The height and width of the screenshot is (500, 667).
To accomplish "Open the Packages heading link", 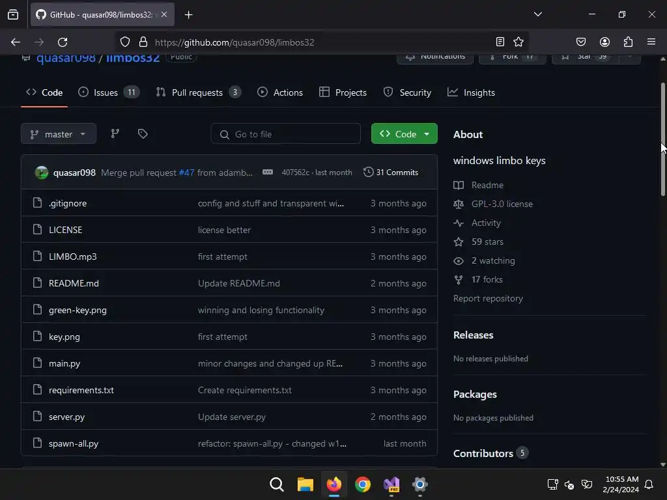I will click(x=475, y=394).
